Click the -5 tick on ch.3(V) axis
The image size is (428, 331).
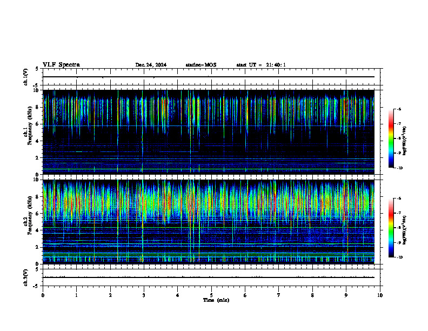click(x=36, y=286)
